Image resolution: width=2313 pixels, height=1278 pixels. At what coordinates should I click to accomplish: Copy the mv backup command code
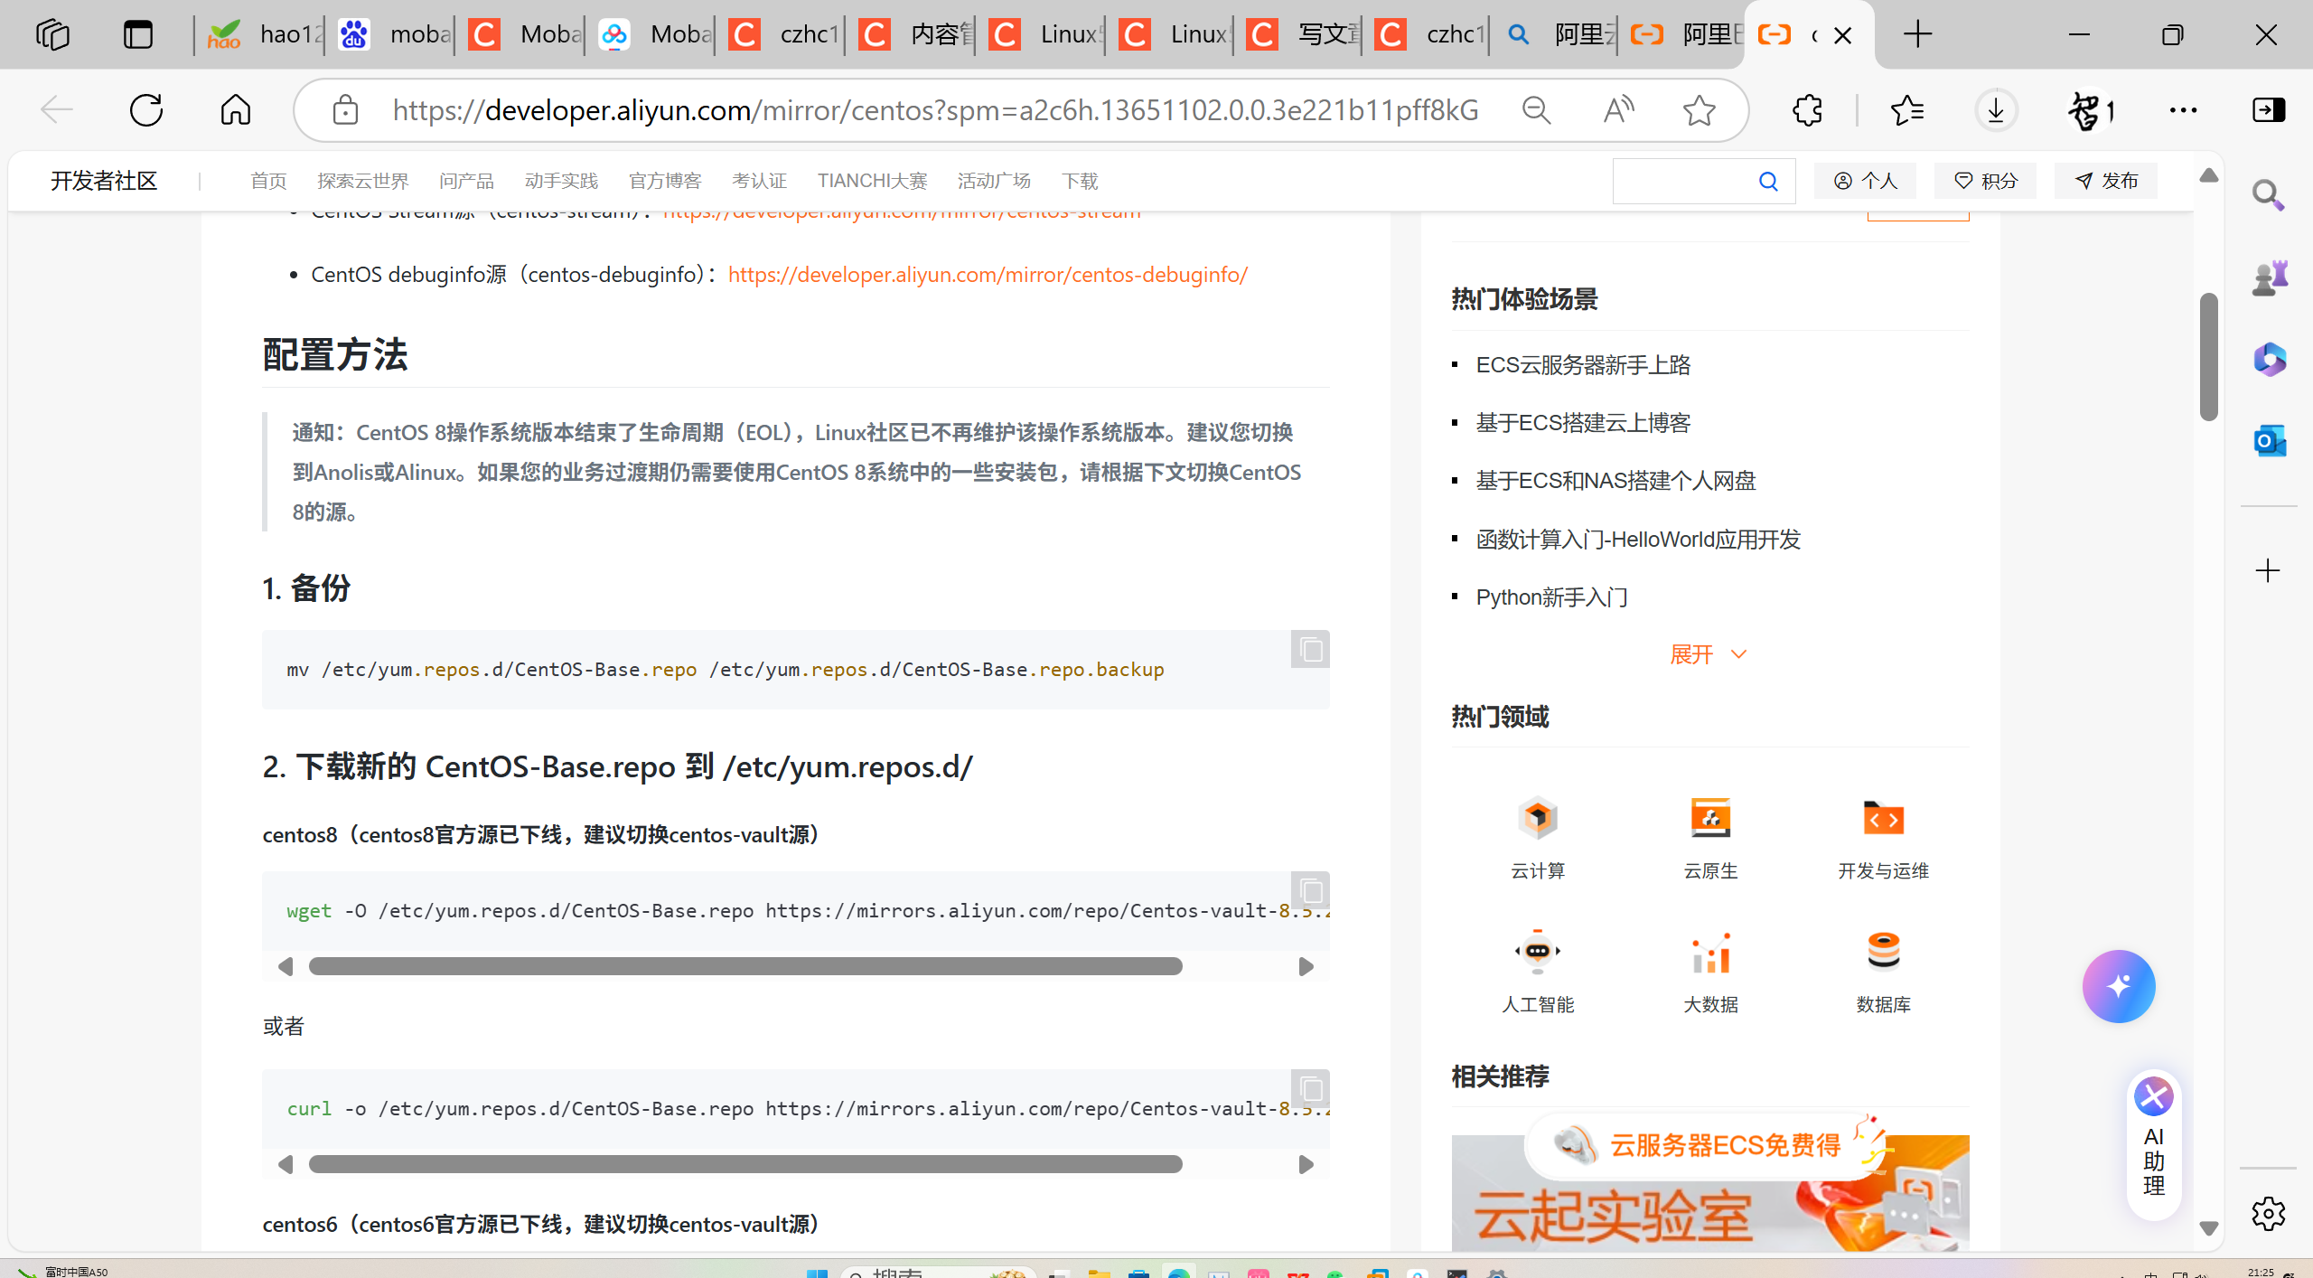[x=1309, y=650]
